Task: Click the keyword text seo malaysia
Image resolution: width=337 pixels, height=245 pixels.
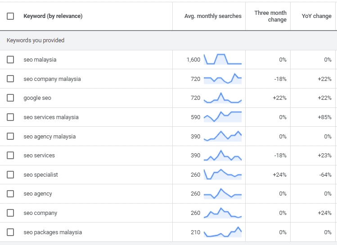Action: pos(40,60)
